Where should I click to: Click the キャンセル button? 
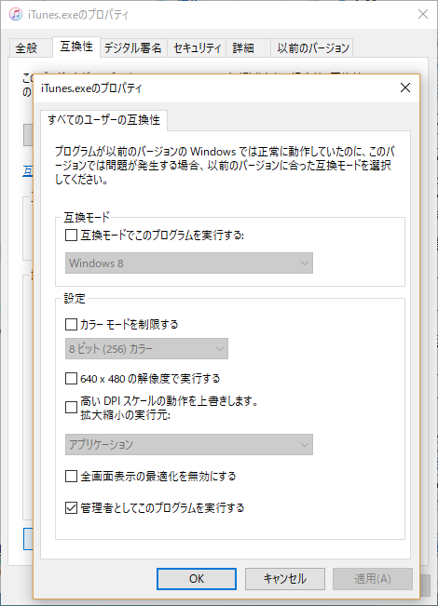285,579
